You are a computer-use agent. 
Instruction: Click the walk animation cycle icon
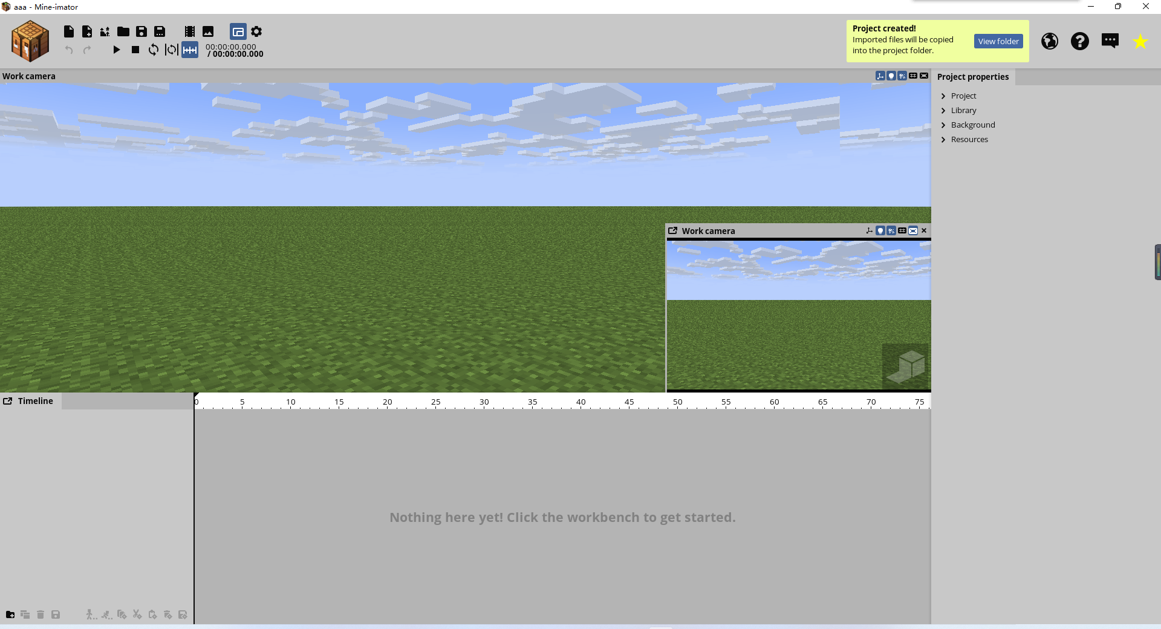91,614
